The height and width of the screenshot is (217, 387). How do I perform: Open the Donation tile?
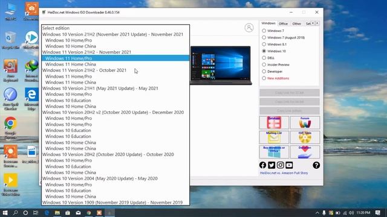point(305,152)
